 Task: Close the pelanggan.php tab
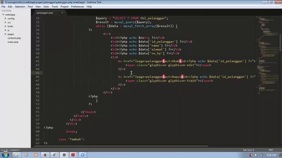click(62, 13)
